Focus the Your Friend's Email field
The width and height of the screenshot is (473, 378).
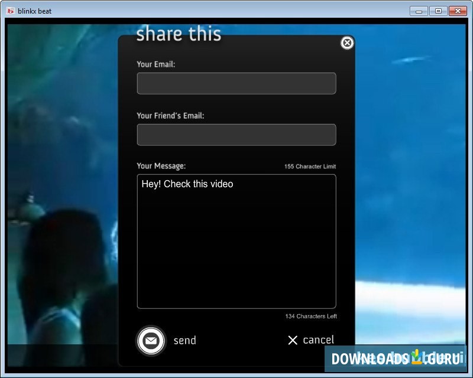pos(237,135)
